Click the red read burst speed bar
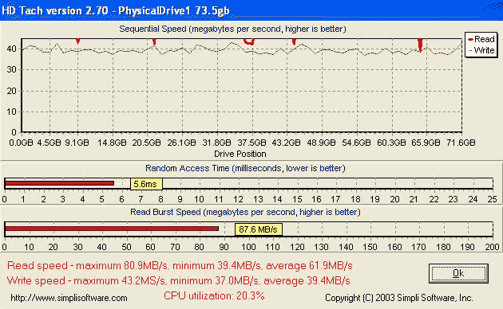The width and height of the screenshot is (503, 309). [112, 229]
